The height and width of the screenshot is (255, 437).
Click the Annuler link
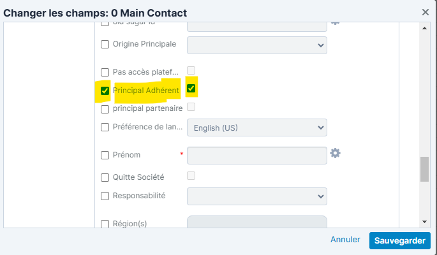coord(345,240)
